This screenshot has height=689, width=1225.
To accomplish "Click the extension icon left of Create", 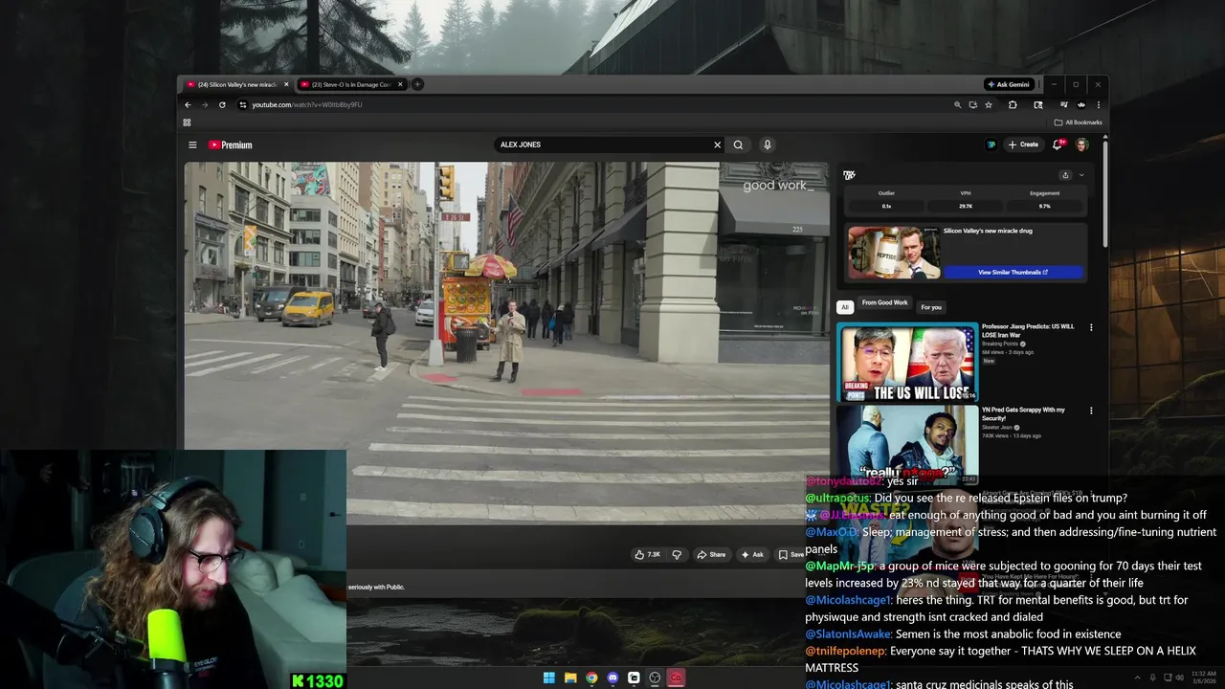I will pos(991,144).
